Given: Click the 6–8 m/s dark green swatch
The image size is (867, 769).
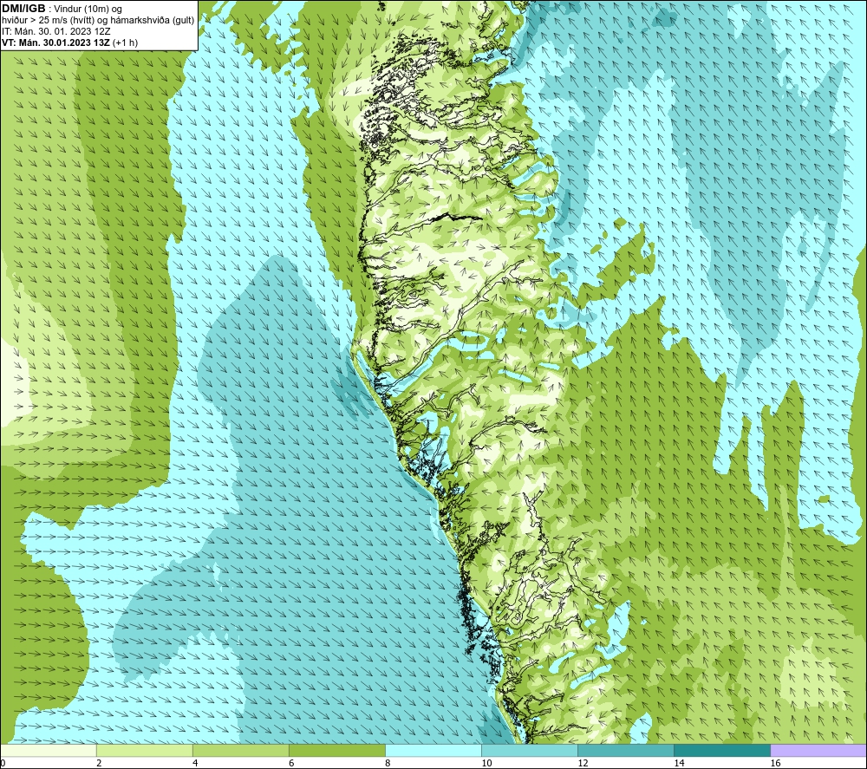Looking at the screenshot, I should click(336, 750).
